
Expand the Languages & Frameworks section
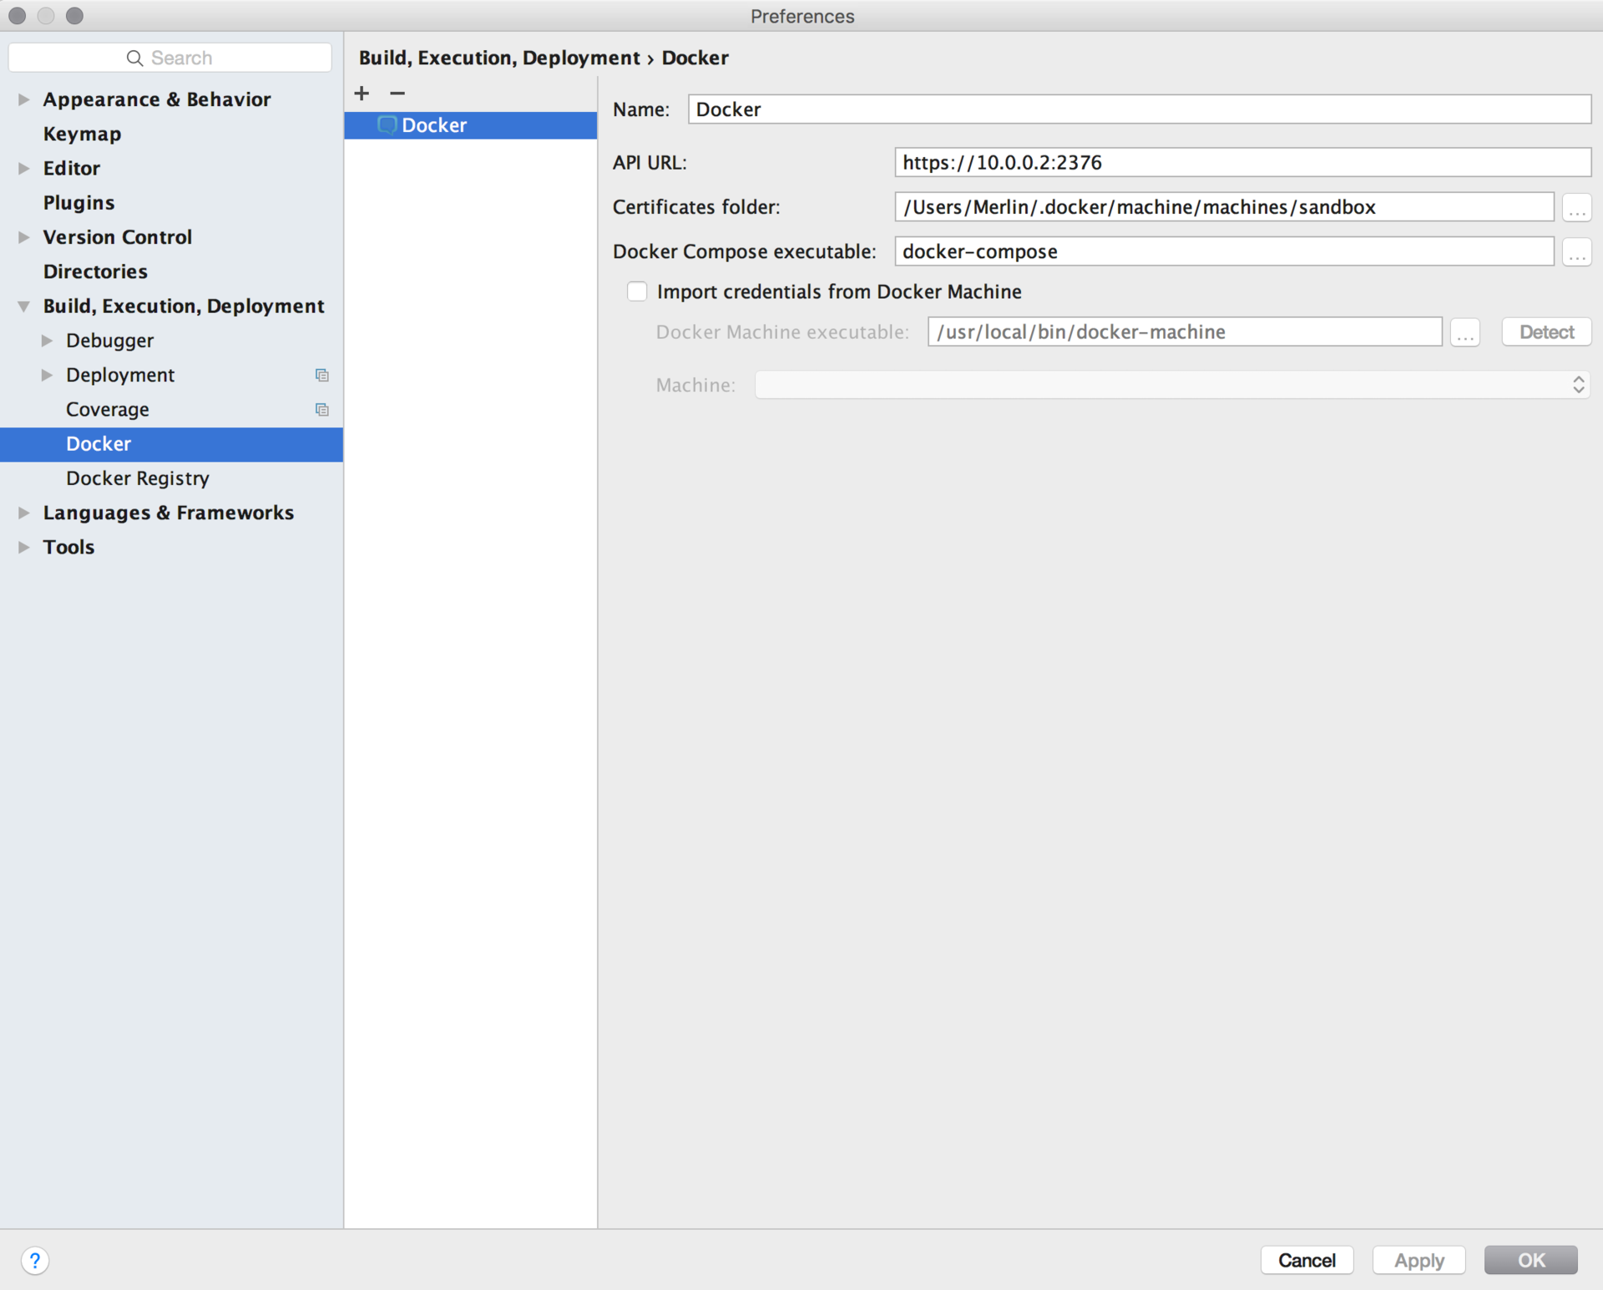(25, 512)
